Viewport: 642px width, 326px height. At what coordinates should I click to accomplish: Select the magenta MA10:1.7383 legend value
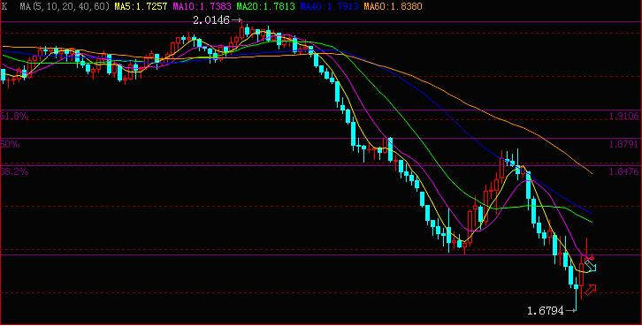(202, 6)
